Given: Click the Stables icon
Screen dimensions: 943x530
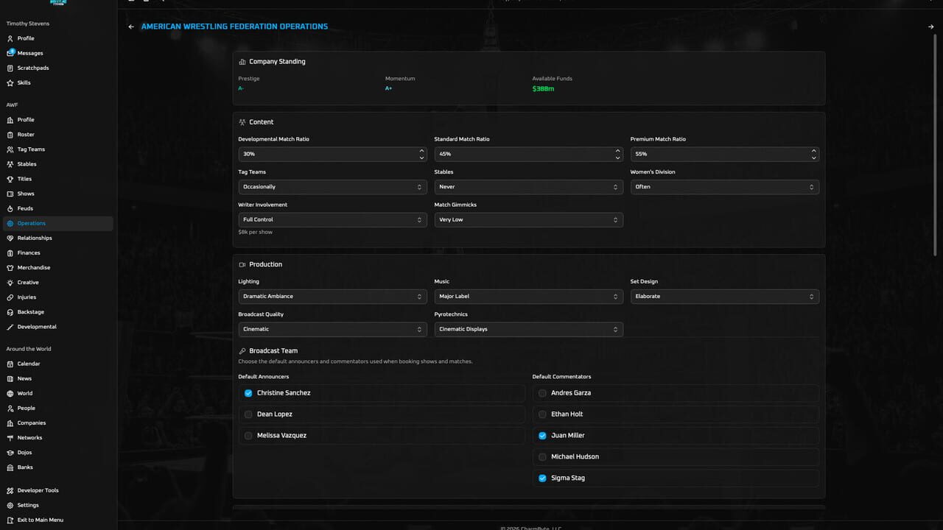Looking at the screenshot, I should [10, 164].
